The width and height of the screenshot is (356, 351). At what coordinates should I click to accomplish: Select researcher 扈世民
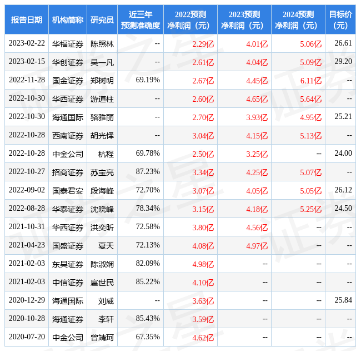(102, 283)
